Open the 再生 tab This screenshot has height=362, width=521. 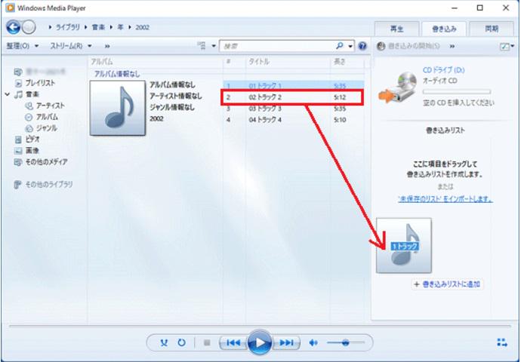tap(396, 29)
